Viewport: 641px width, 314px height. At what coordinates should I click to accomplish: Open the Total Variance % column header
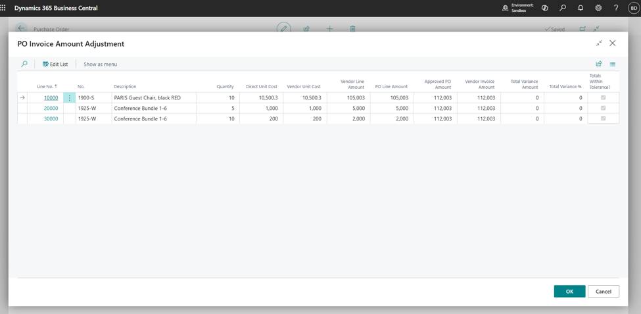pyautogui.click(x=565, y=86)
